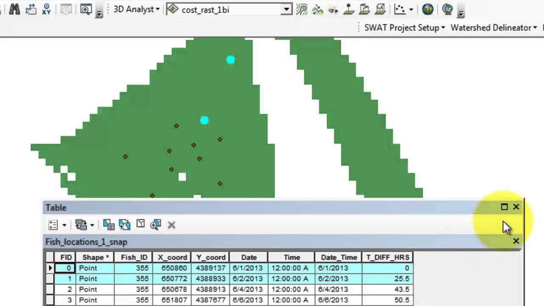Click the greyed Time Slider icon
The width and height of the screenshot is (544, 306).
(66, 9)
